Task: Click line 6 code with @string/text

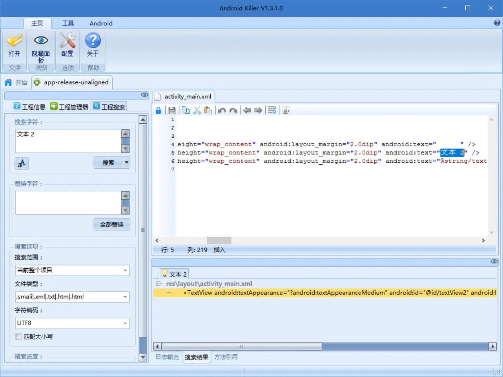Action: pos(332,161)
